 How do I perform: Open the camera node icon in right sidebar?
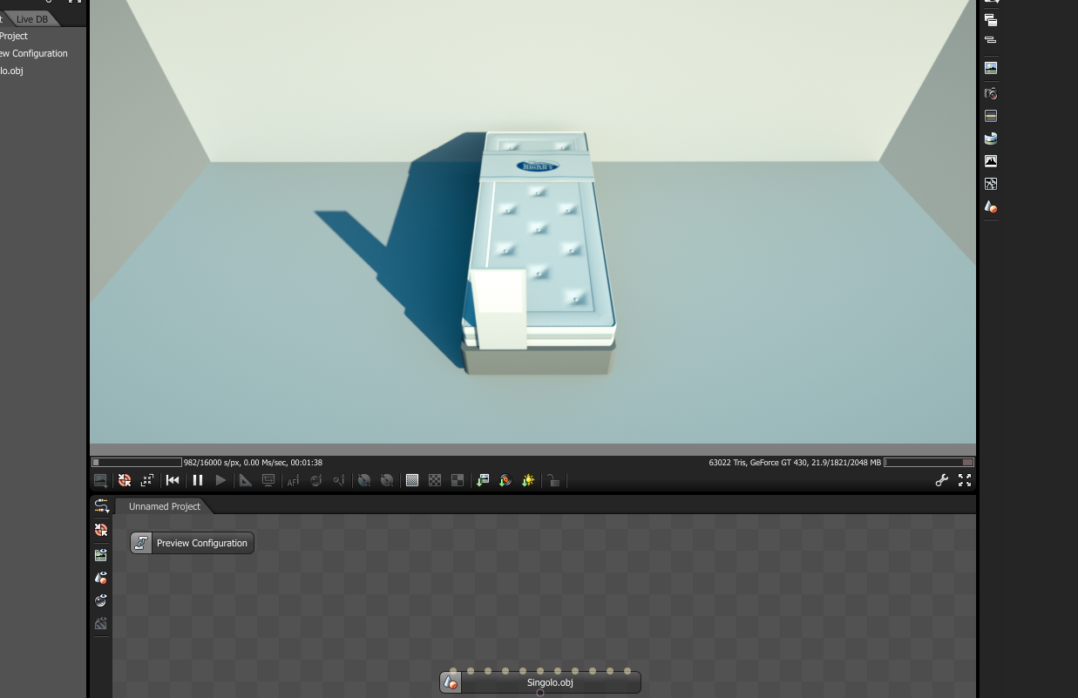tap(991, 93)
